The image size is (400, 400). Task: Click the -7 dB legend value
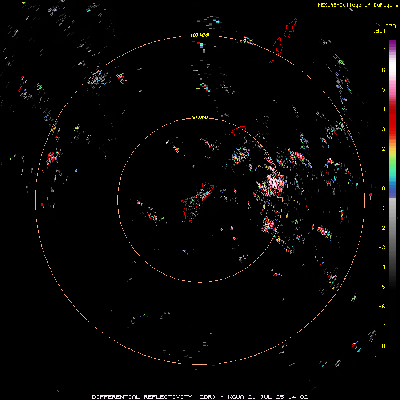382,326
